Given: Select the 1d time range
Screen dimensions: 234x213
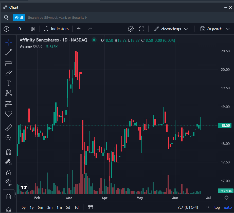Looking at the screenshot, I should pos(76,207).
